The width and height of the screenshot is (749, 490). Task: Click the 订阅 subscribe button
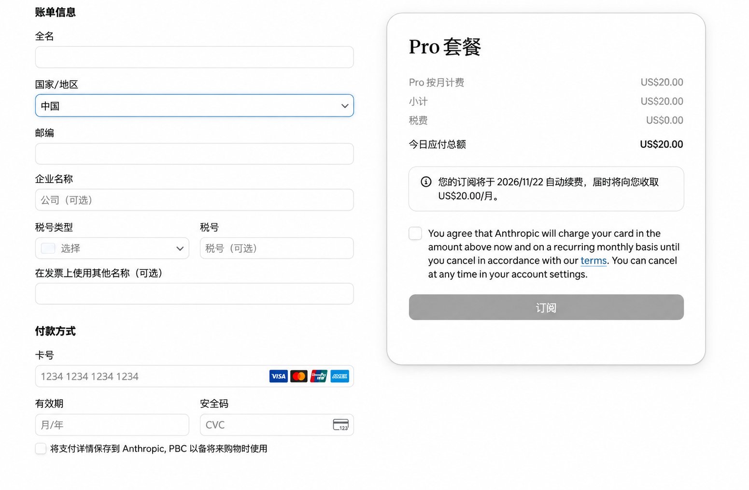click(546, 307)
